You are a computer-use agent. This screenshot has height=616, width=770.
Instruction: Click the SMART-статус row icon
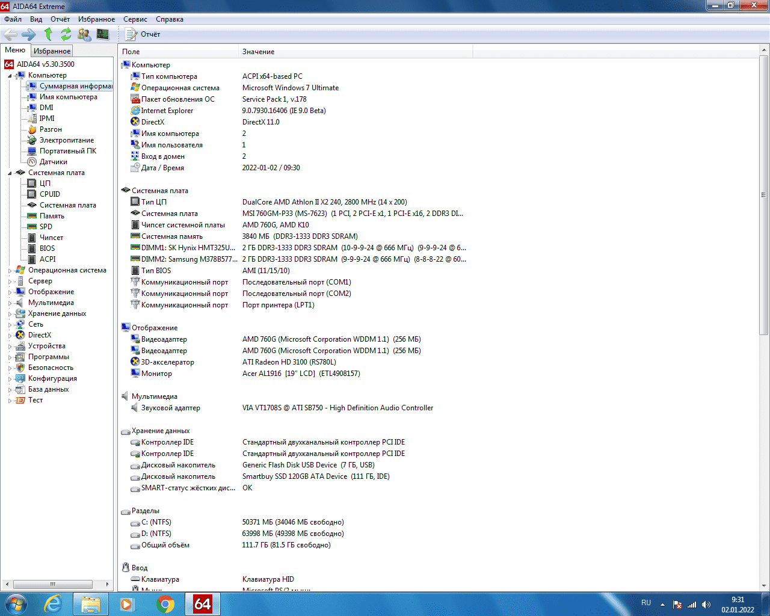pyautogui.click(x=135, y=488)
